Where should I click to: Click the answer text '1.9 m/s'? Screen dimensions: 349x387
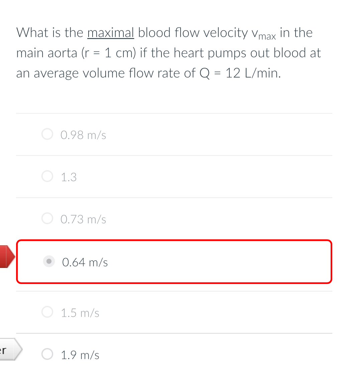click(x=80, y=355)
